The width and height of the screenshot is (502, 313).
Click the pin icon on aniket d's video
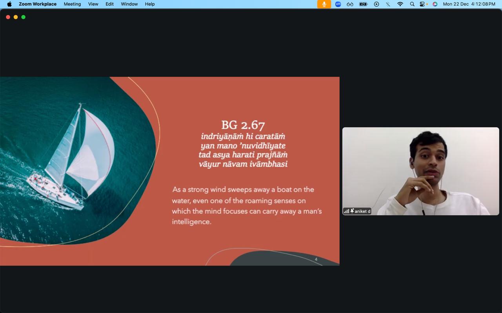[352, 211]
